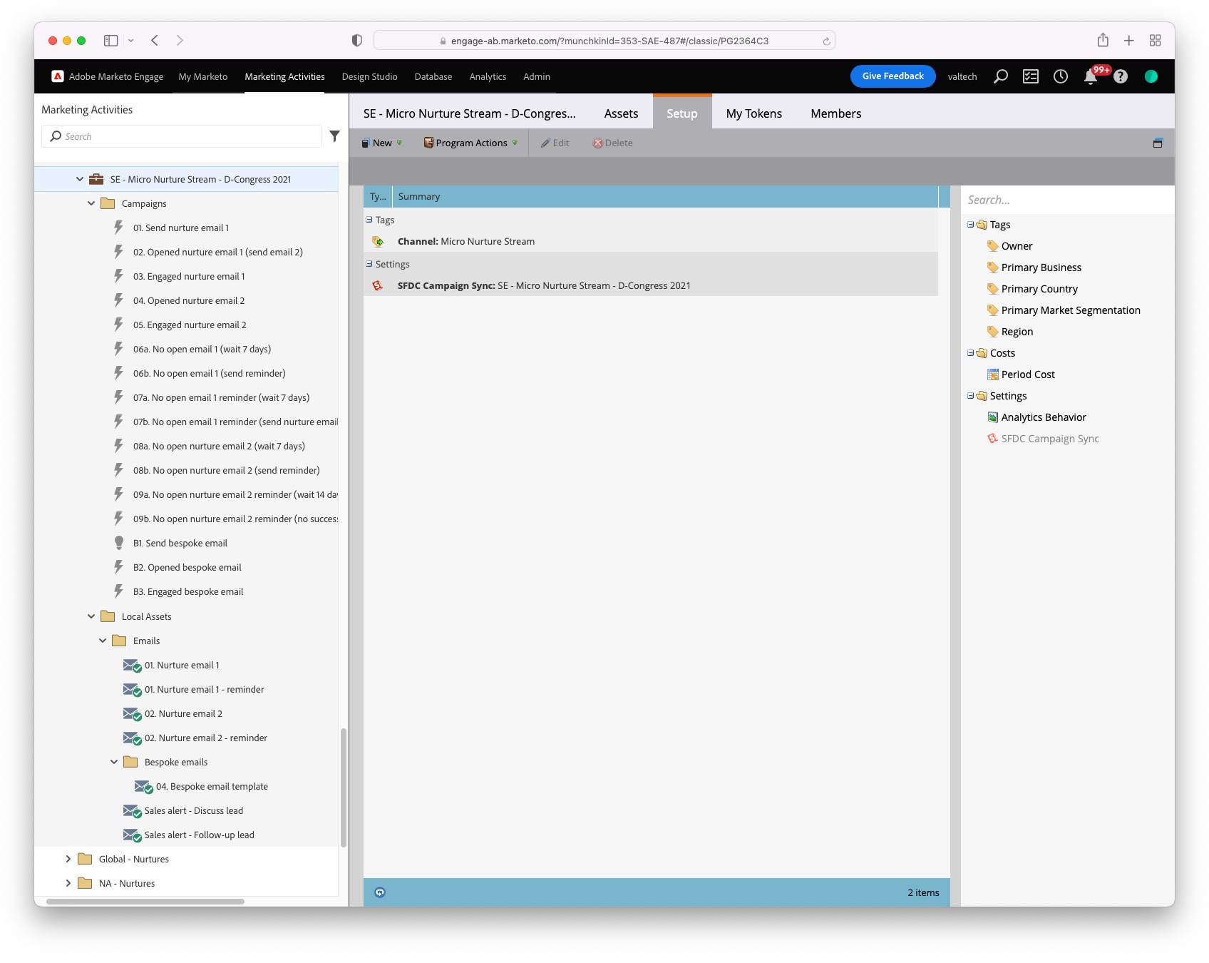Click the Adobe Marketo Engage logo

[58, 76]
